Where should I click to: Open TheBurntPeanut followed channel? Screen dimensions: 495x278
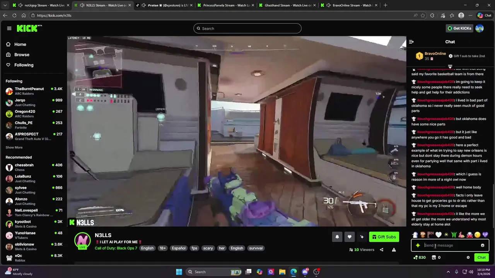click(x=34, y=91)
